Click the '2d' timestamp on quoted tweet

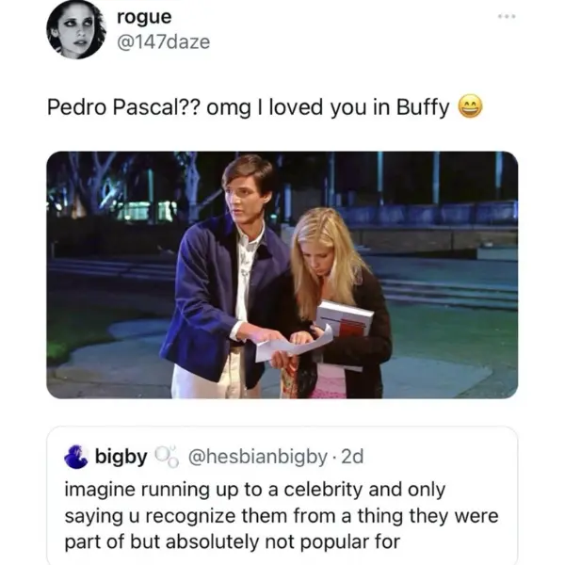click(x=353, y=457)
